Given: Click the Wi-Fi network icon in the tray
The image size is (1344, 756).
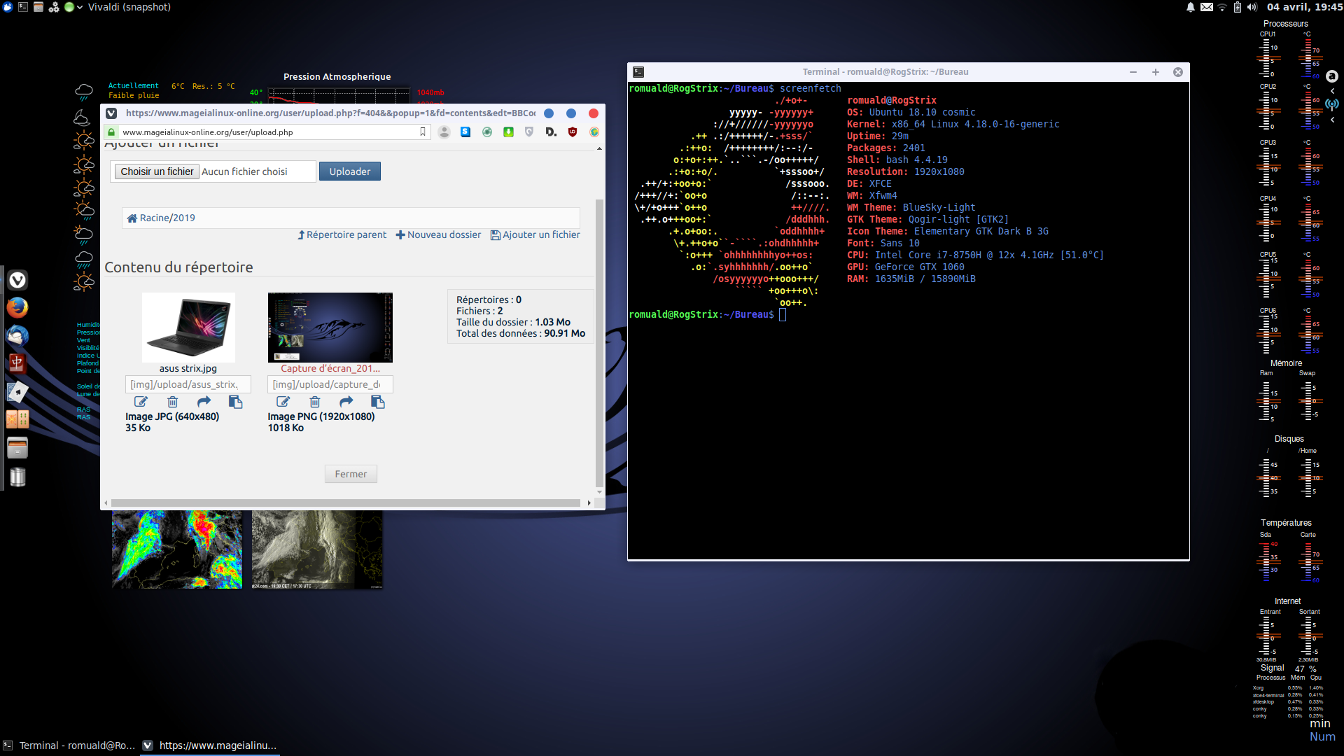Looking at the screenshot, I should click(1222, 7).
